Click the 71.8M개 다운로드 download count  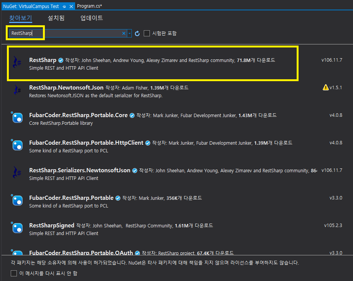[256, 60]
